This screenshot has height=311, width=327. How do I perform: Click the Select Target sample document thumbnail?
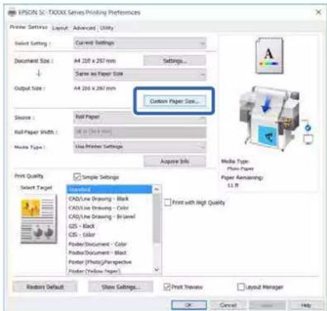pyautogui.click(x=39, y=219)
